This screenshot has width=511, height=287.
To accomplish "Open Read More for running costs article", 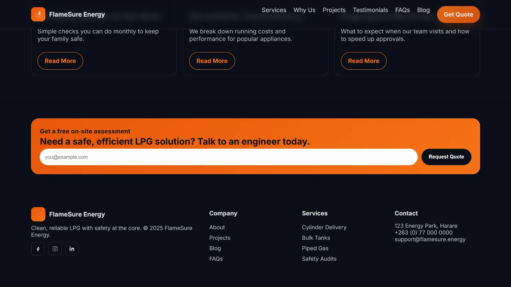I will 212,61.
